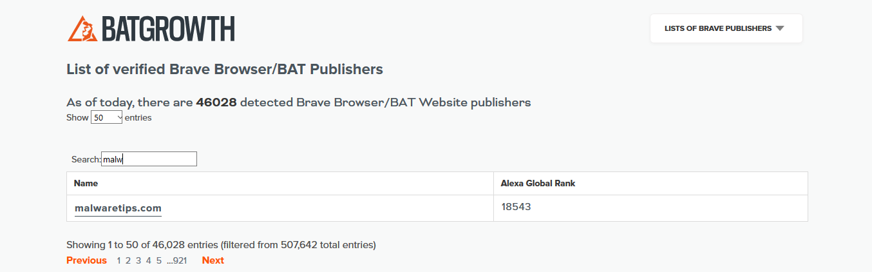Go to the Previous page
This screenshot has height=272, width=872.
[x=86, y=260]
